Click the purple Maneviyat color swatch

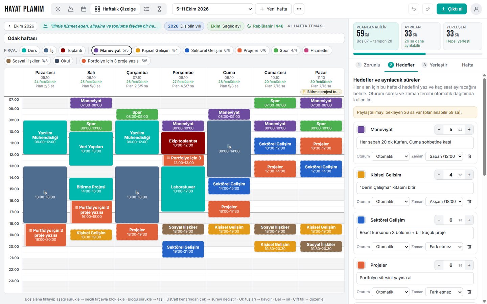click(361, 130)
